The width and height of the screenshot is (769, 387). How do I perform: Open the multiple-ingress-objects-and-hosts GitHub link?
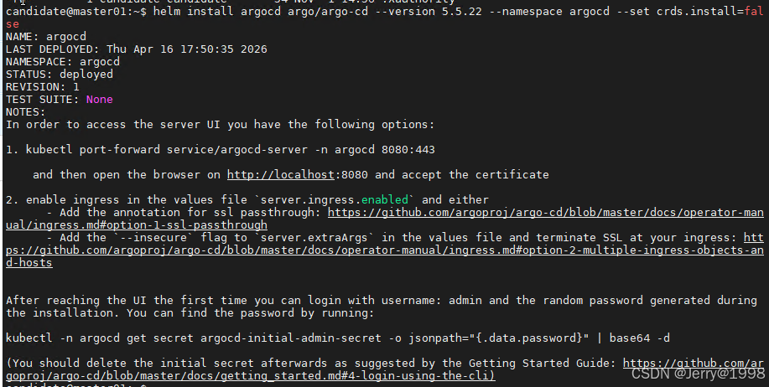pos(384,250)
